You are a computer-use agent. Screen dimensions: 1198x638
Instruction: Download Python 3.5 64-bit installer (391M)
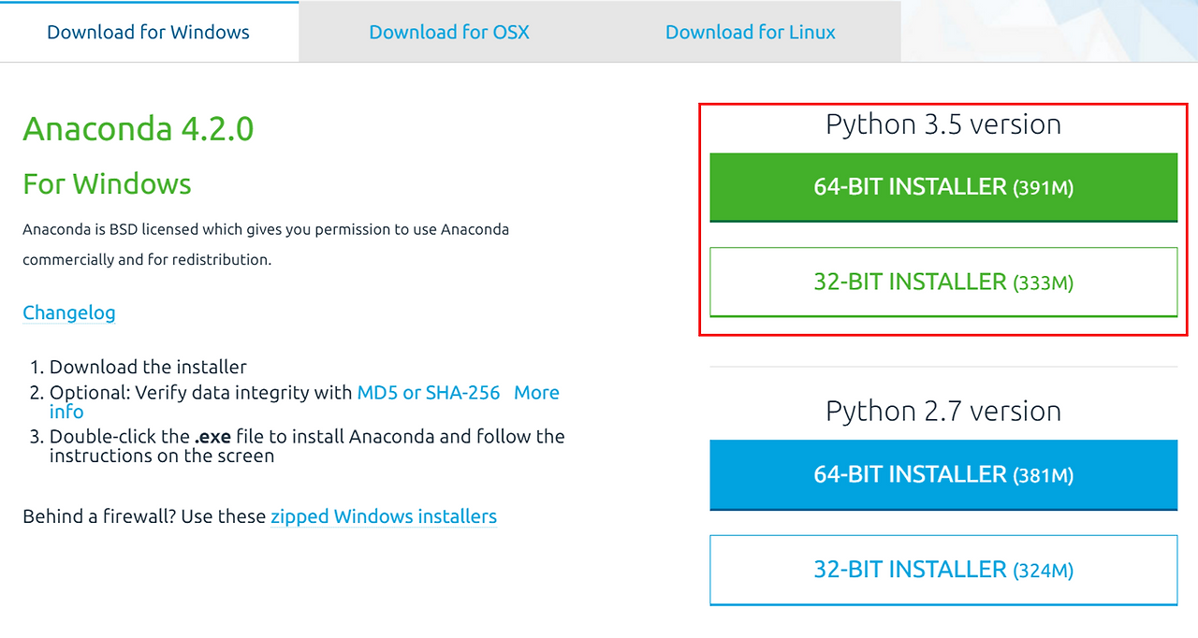pos(943,187)
